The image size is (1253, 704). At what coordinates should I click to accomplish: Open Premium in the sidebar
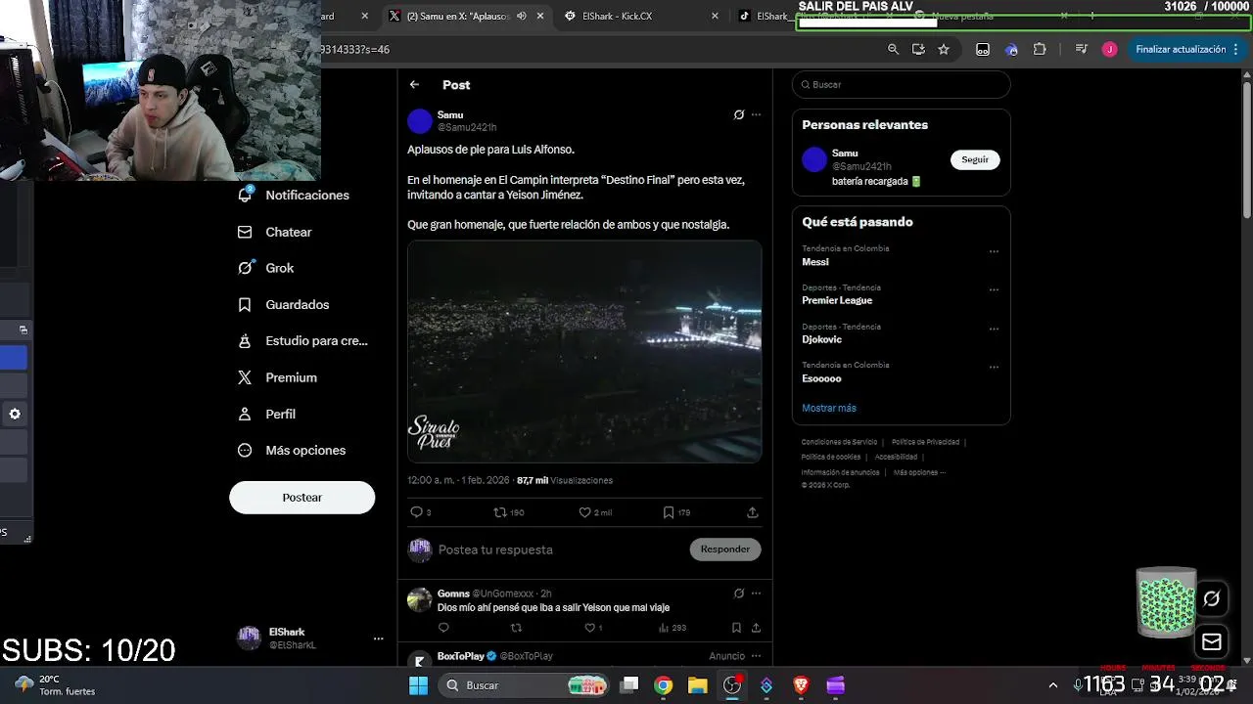coord(278,377)
